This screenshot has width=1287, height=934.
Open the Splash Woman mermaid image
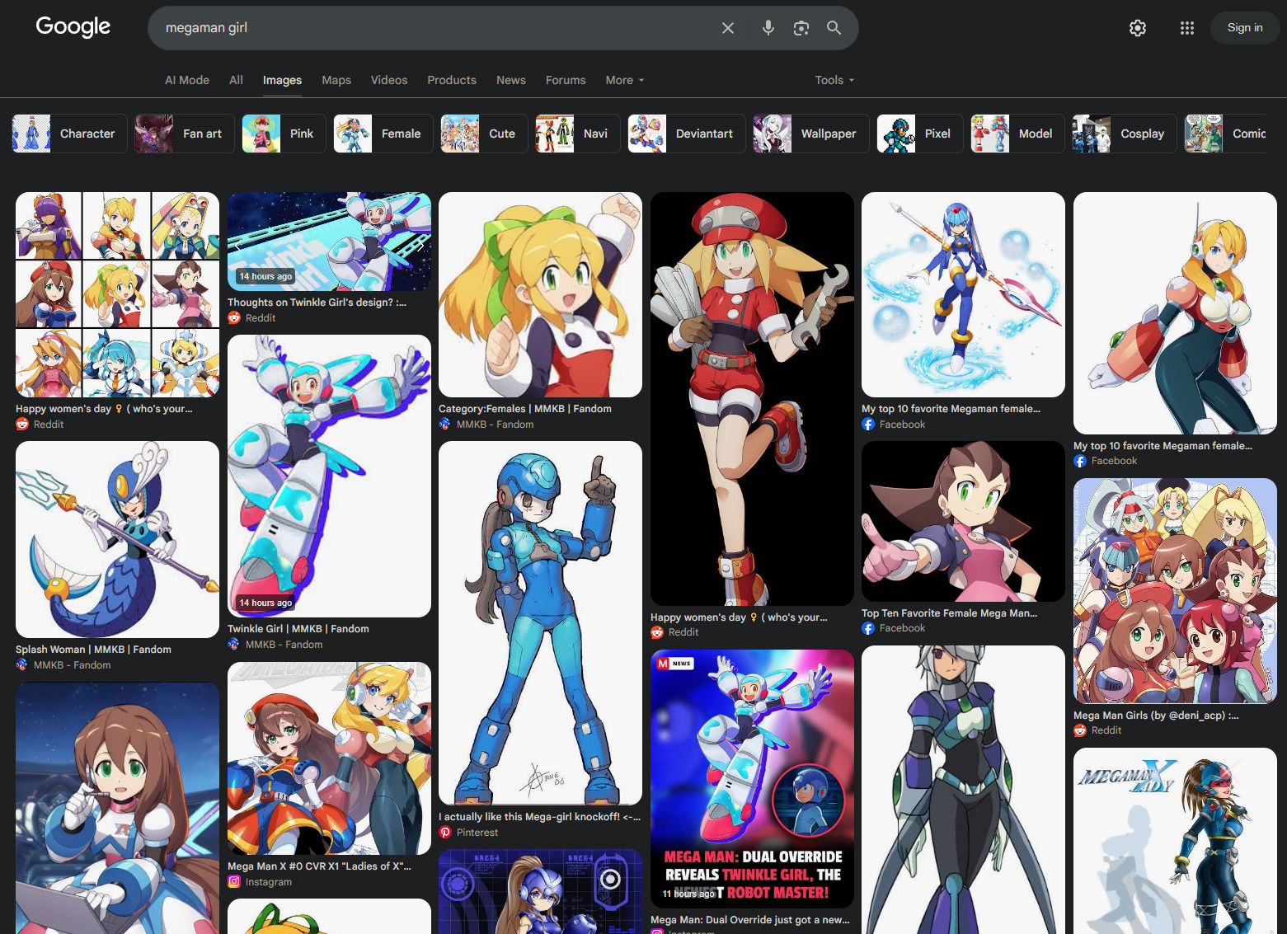coord(118,539)
